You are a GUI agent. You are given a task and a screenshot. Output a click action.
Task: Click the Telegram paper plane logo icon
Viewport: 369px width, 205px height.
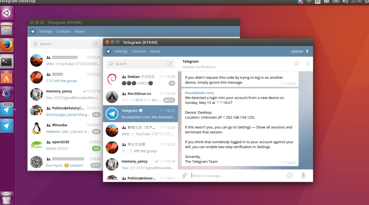[x=108, y=51]
